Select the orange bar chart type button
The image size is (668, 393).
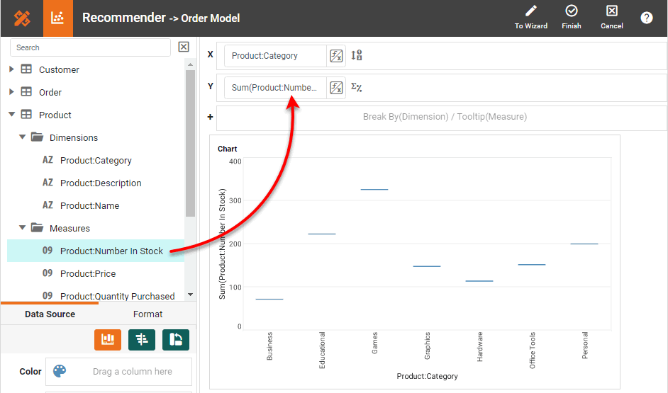pyautogui.click(x=108, y=340)
